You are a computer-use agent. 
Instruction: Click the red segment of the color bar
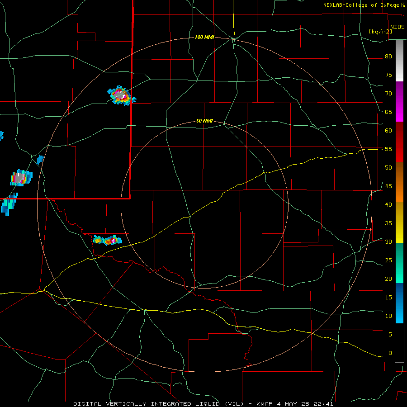(x=399, y=142)
